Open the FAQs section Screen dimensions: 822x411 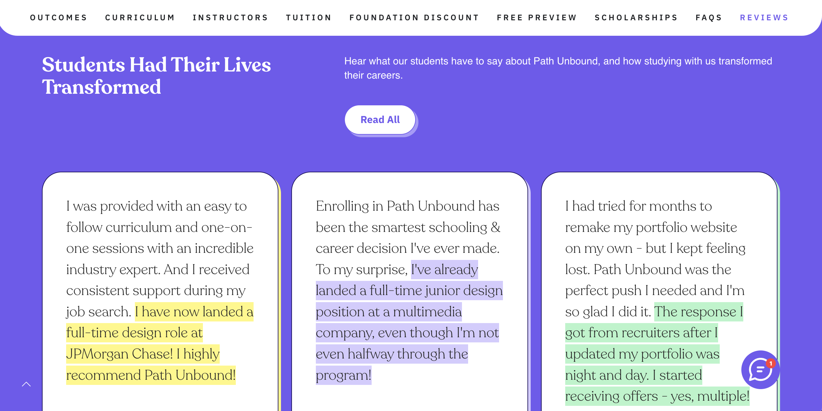(708, 17)
